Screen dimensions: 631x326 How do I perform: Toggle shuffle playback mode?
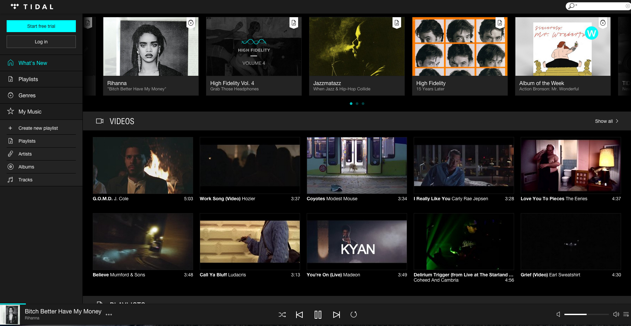tap(282, 315)
